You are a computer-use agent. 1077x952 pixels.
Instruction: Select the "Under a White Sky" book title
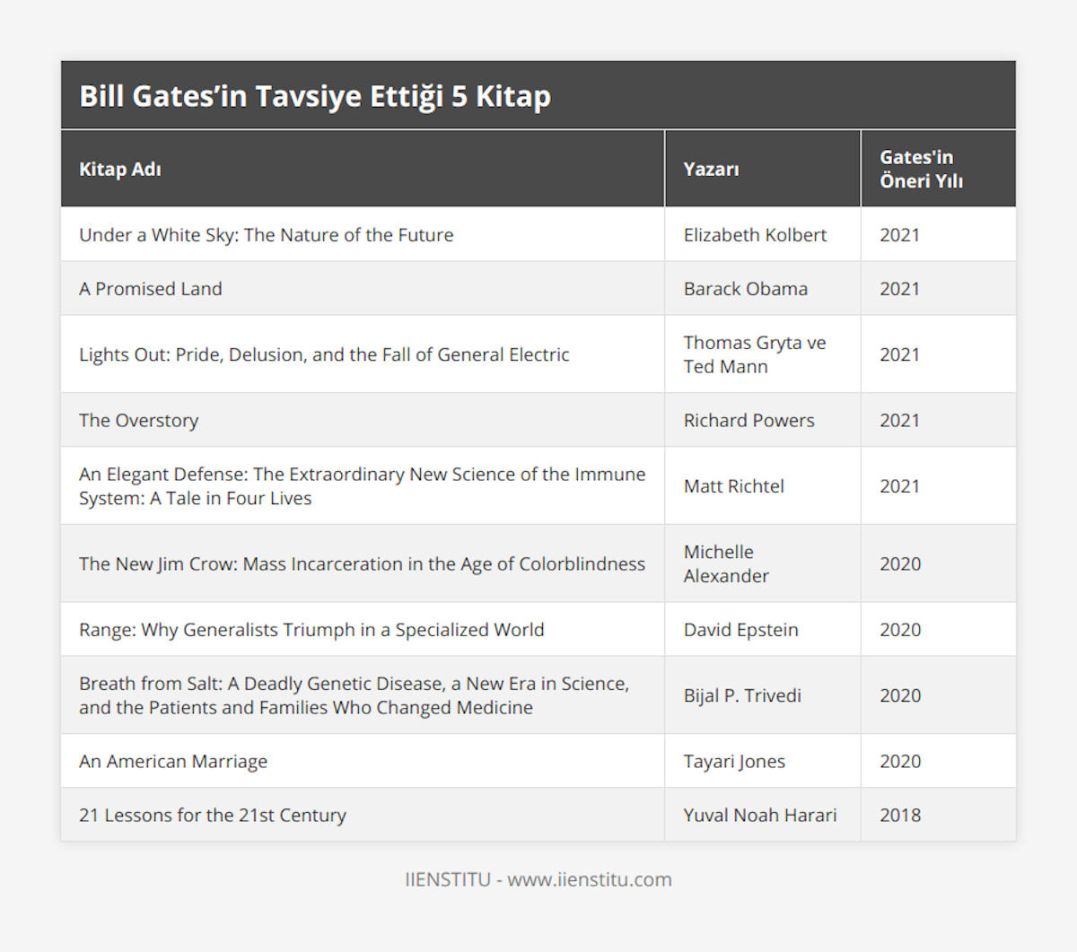tap(267, 235)
